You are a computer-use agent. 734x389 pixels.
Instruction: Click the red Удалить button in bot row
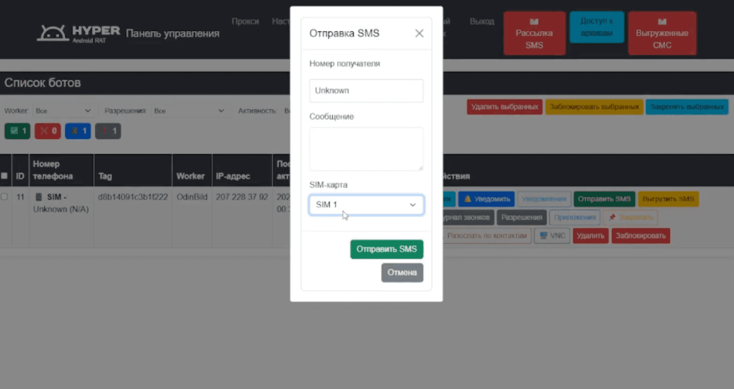click(x=590, y=236)
